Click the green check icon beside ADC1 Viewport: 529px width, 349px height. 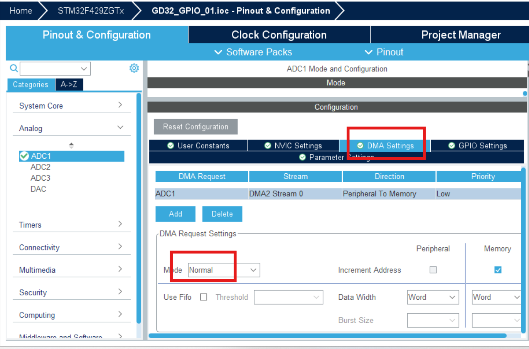pyautogui.click(x=24, y=156)
